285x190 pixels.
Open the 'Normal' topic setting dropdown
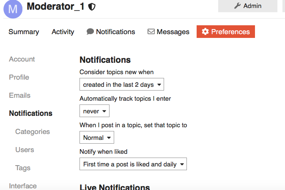(x=97, y=137)
